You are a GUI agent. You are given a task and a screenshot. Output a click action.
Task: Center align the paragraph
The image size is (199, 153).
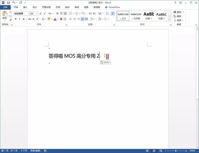click(x=75, y=19)
